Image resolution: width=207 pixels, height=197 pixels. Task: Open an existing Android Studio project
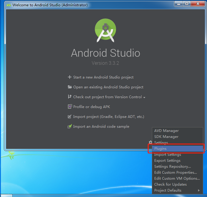pos(108,87)
